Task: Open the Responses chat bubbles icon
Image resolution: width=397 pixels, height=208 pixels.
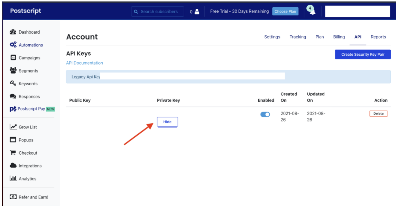Action: click(x=13, y=97)
